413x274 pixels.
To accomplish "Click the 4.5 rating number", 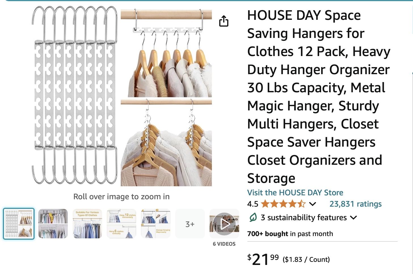I will (253, 204).
